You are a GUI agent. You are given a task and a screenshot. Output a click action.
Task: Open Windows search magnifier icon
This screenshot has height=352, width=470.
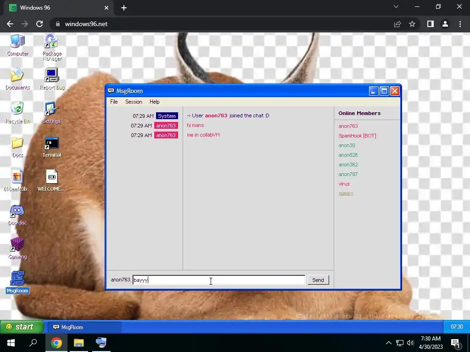coord(33,342)
